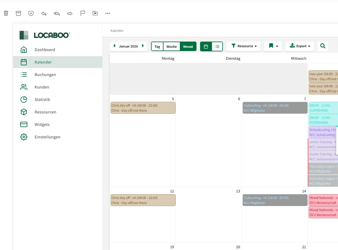Open the three-dot more options menu
This screenshot has height=250, width=338.
tap(108, 13)
